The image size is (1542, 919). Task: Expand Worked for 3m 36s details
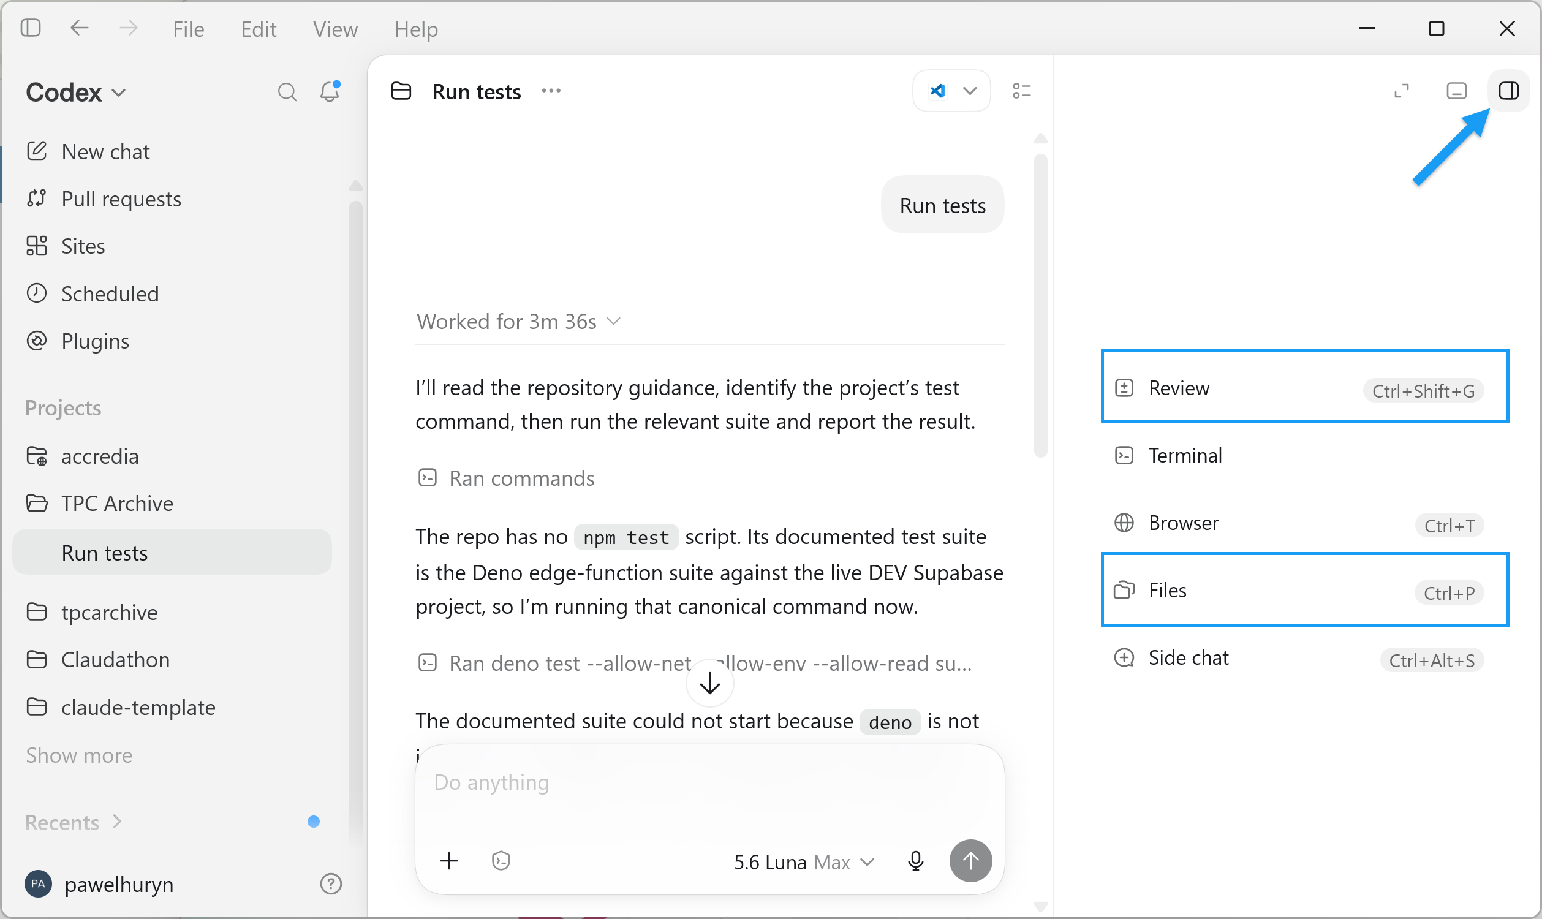click(518, 322)
